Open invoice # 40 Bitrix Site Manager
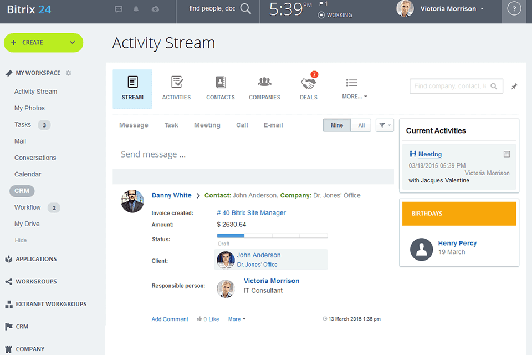This screenshot has height=355, width=532. point(251,212)
